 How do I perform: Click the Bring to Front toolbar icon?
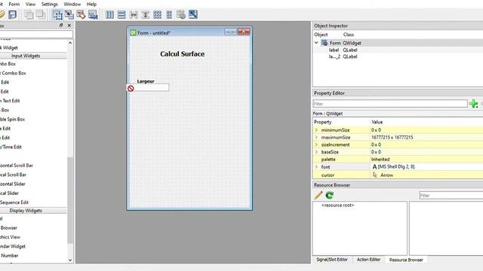point(40,14)
